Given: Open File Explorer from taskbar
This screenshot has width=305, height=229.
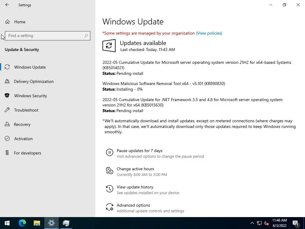Looking at the screenshot, I should [37, 223].
